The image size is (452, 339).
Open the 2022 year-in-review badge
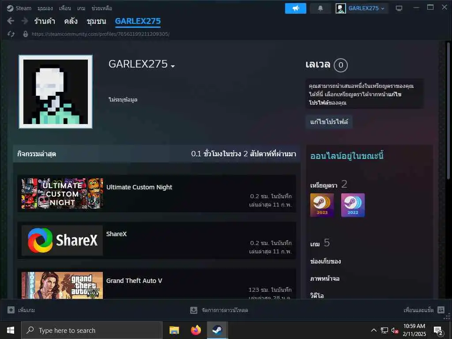[x=353, y=205]
